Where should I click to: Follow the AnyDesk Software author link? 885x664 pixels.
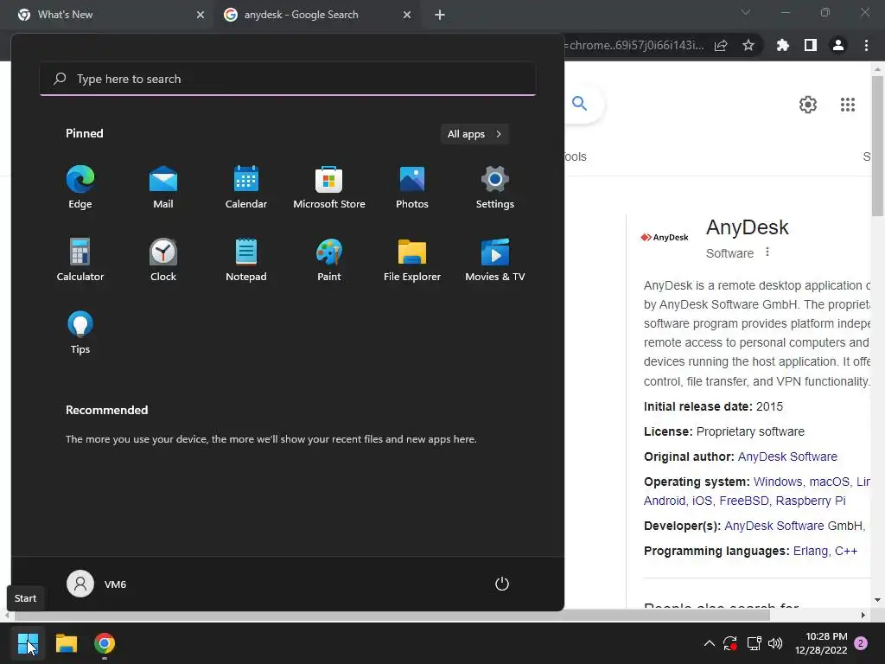(x=787, y=456)
